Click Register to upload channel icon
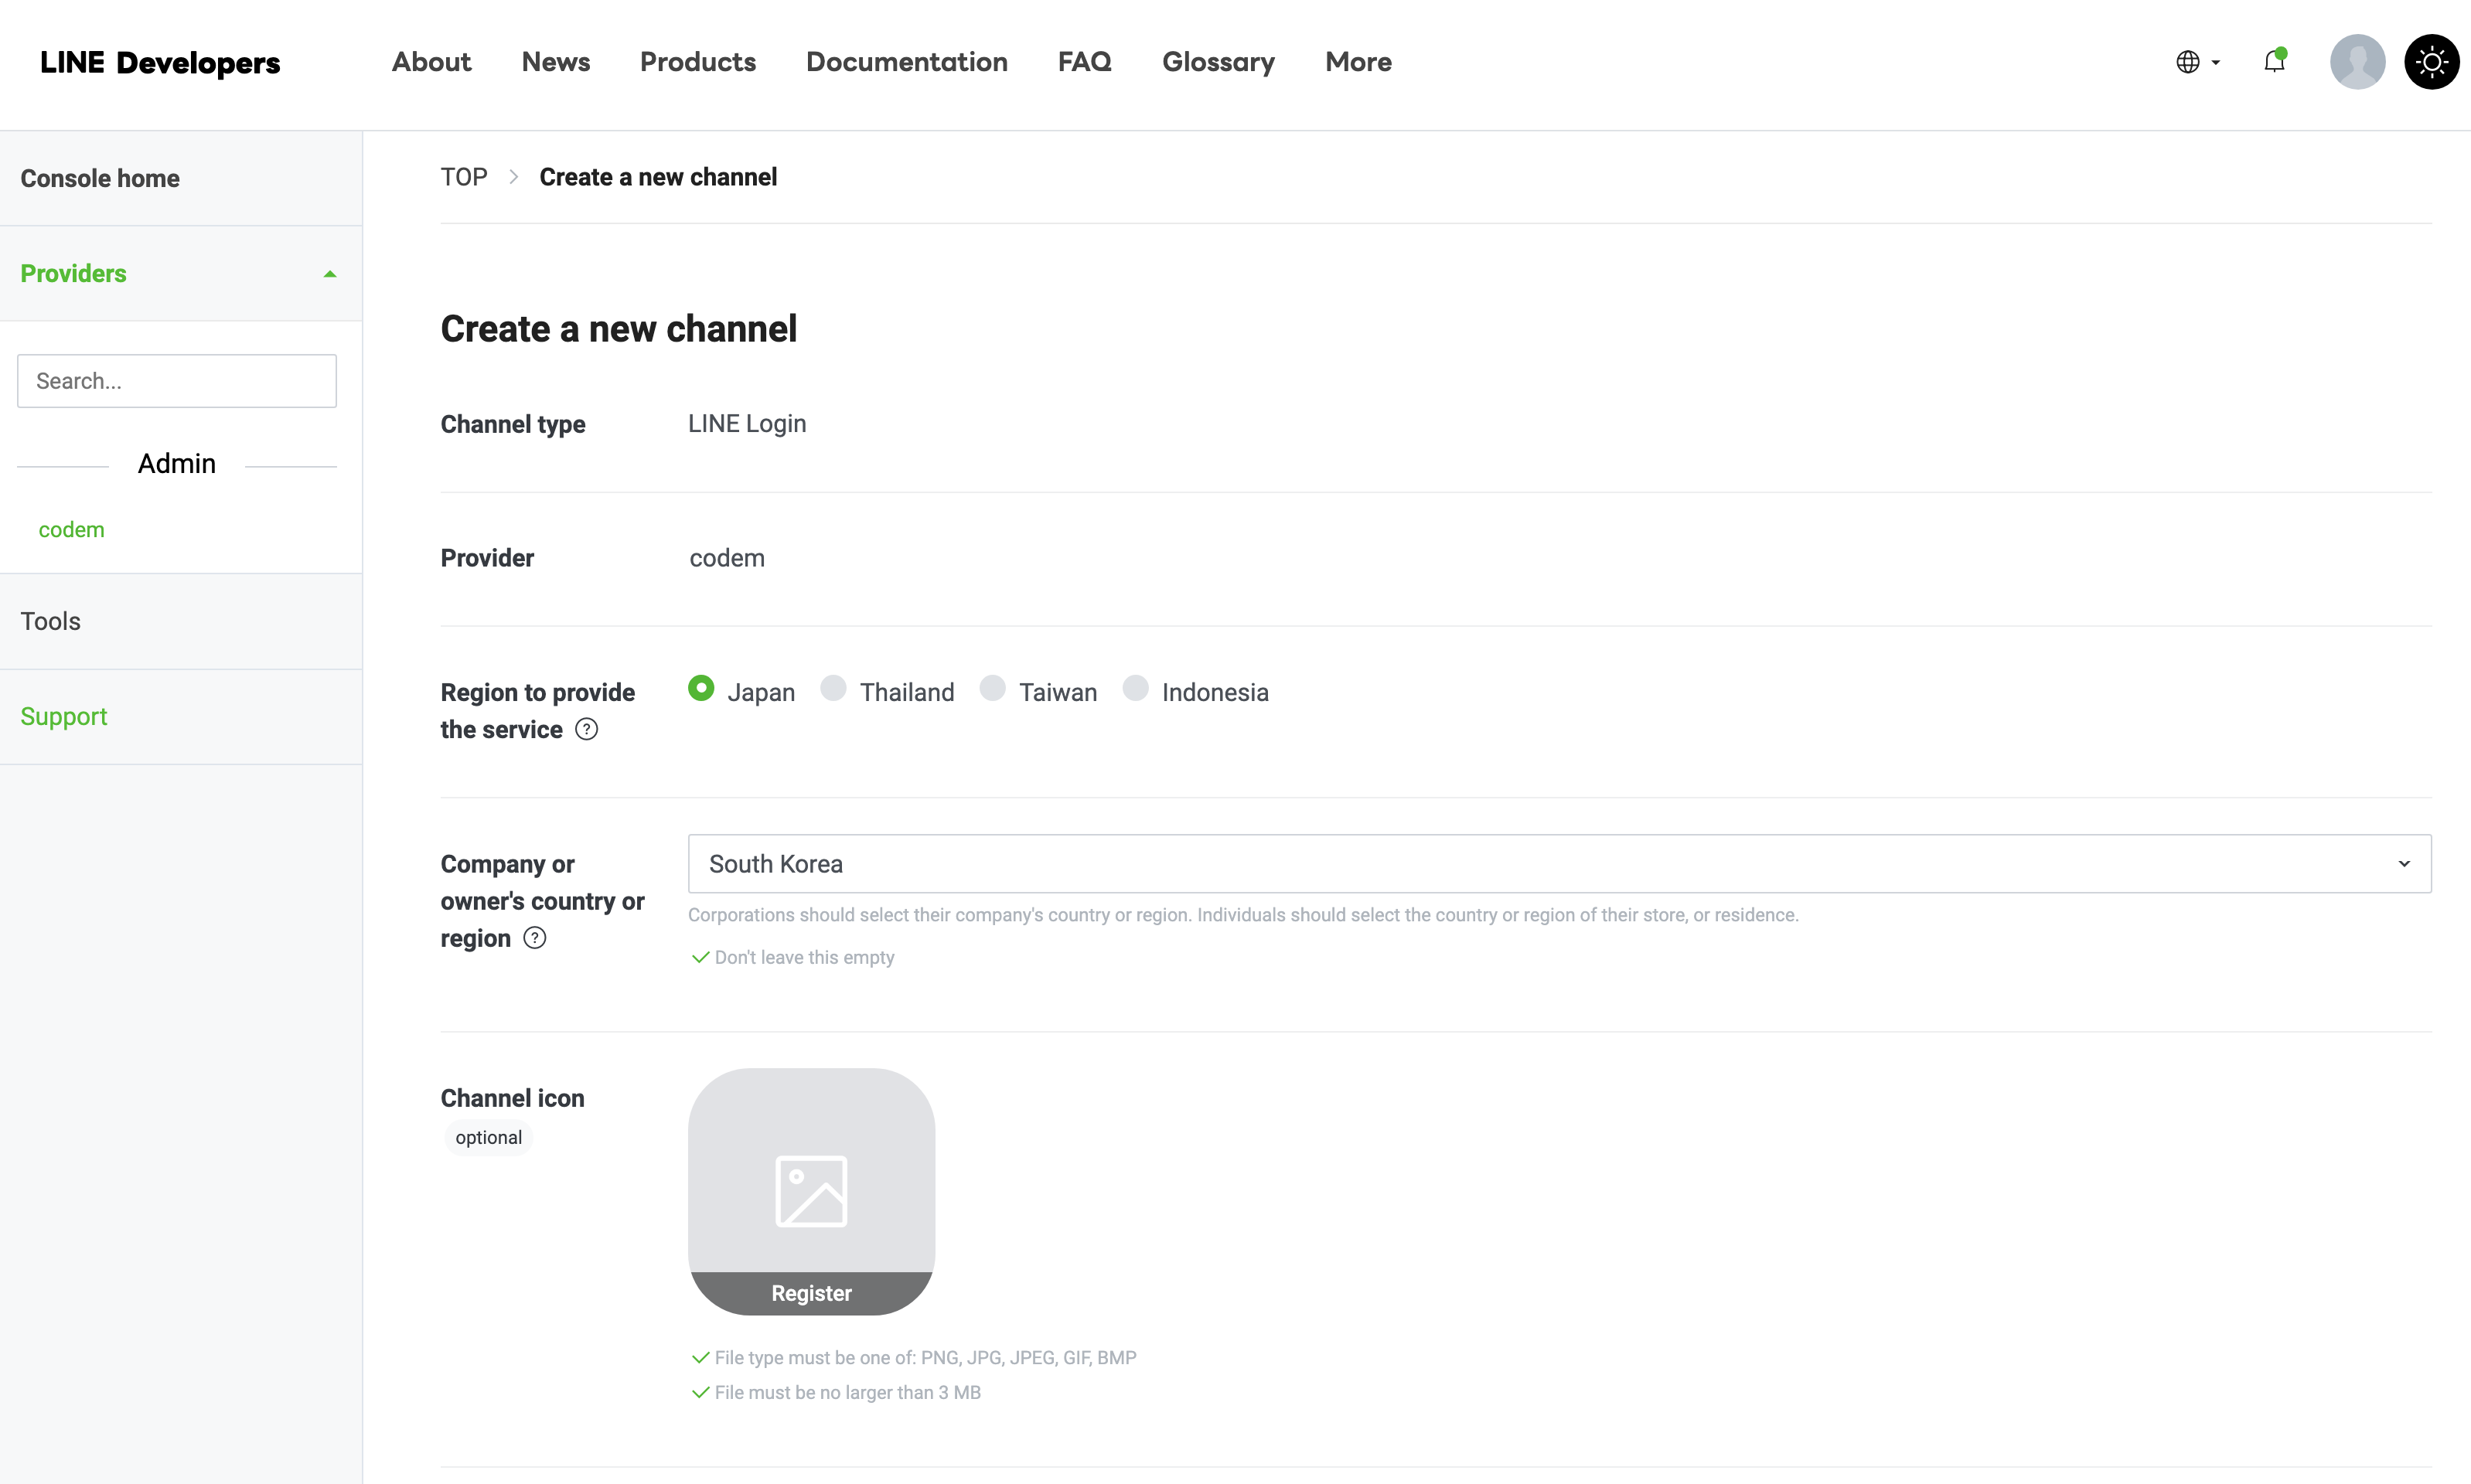The image size is (2471, 1484). [811, 1293]
